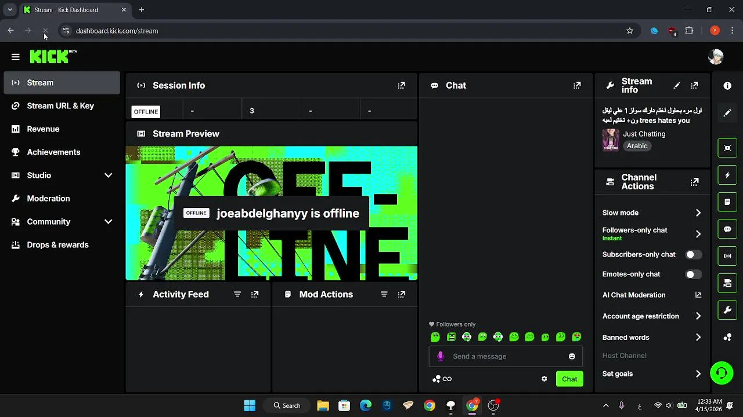This screenshot has width=743, height=417.
Task: Select Stream in the sidebar
Action: (62, 83)
